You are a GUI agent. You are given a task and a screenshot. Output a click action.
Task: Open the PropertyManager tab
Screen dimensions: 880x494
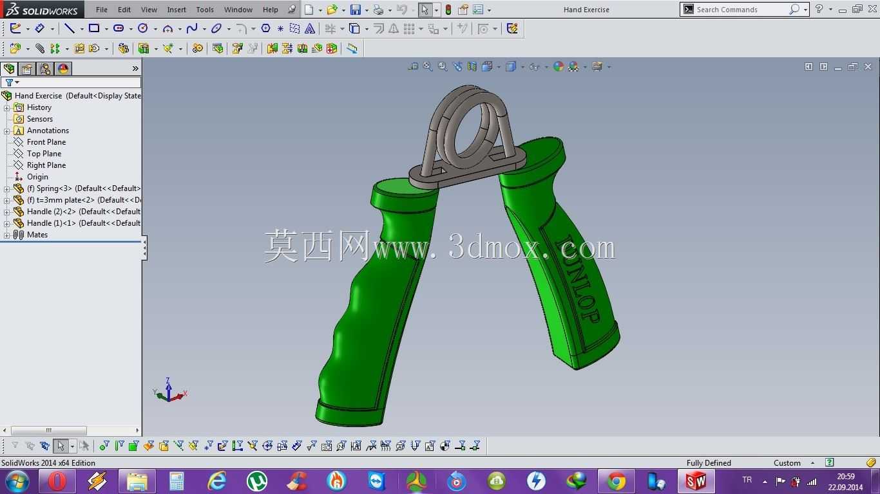[x=27, y=69]
